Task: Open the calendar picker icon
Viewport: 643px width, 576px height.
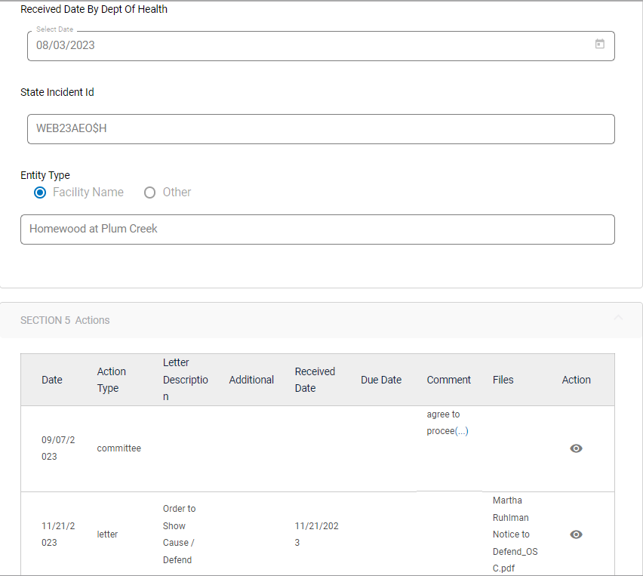Action: tap(599, 45)
